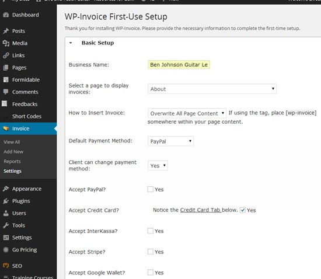Click the Links chain icon
321x279 pixels.
point(6,55)
